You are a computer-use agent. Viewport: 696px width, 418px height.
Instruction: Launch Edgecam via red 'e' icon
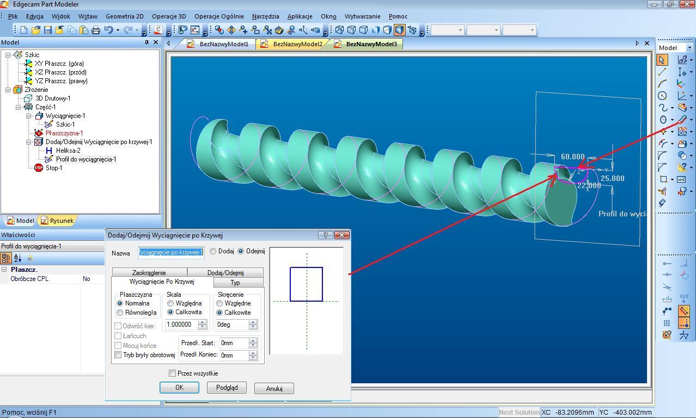pyautogui.click(x=158, y=30)
